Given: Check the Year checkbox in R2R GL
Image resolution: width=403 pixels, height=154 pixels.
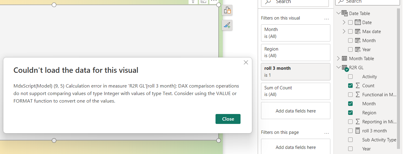Looking at the screenshot, I should coord(350,149).
